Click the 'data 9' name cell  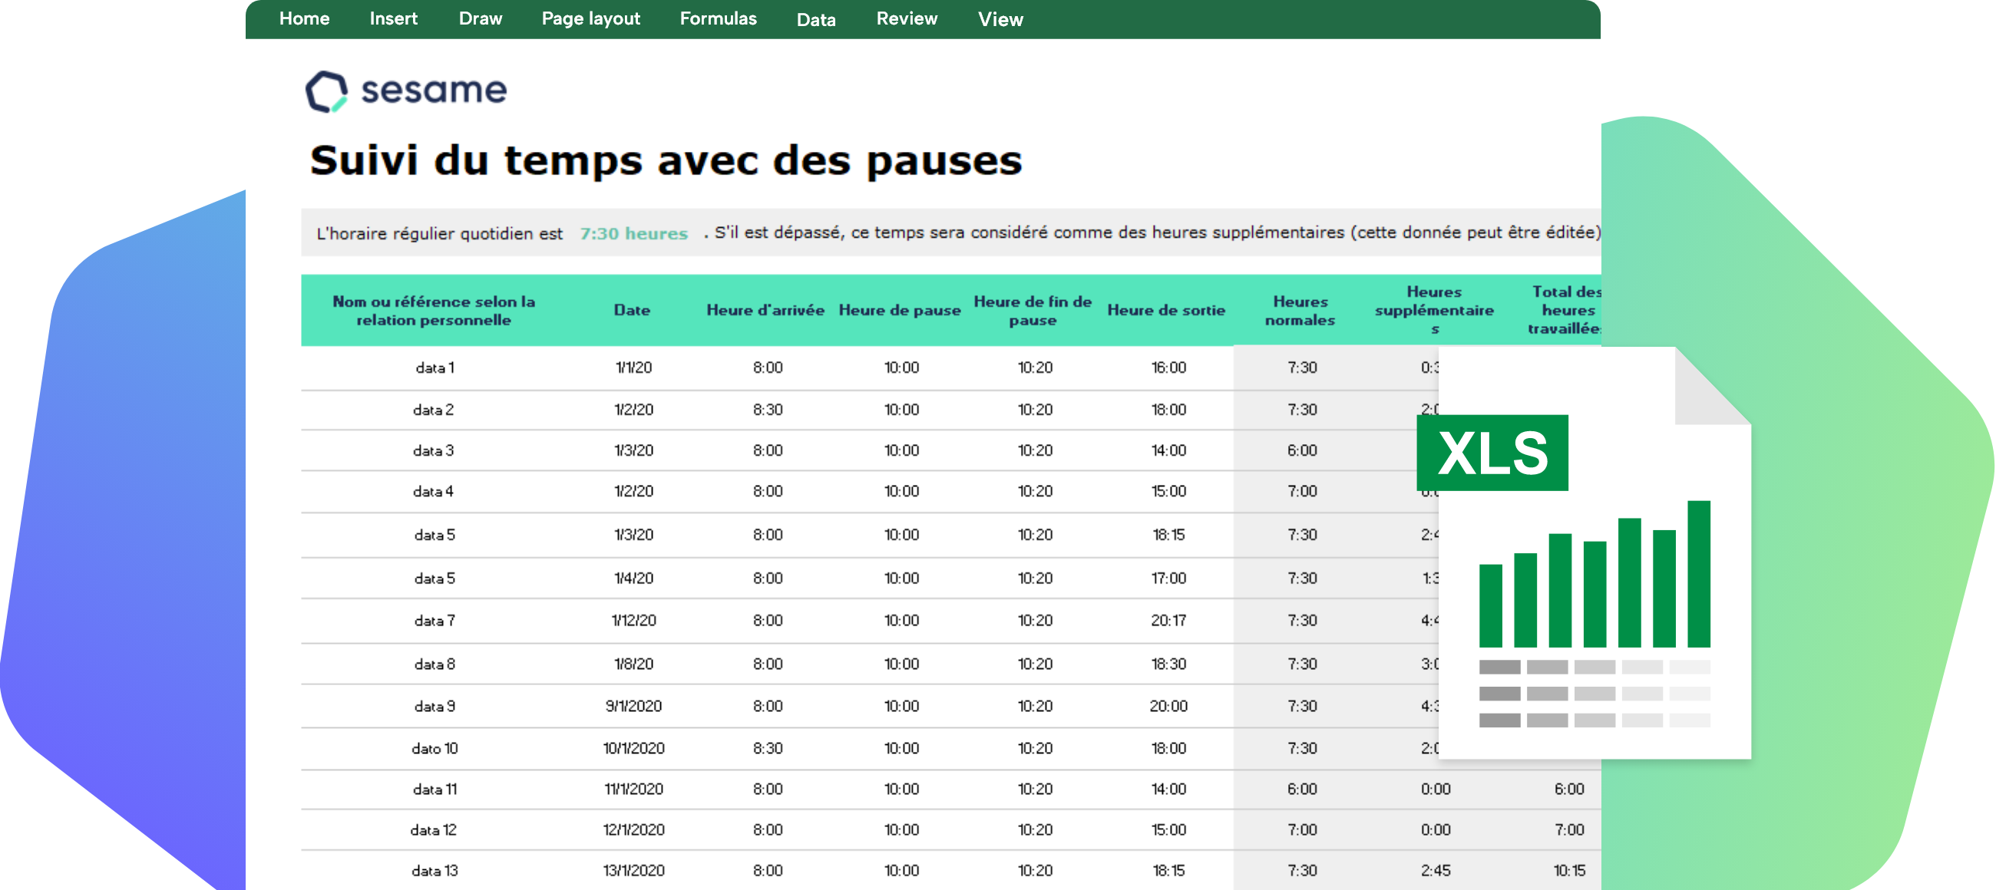[434, 706]
